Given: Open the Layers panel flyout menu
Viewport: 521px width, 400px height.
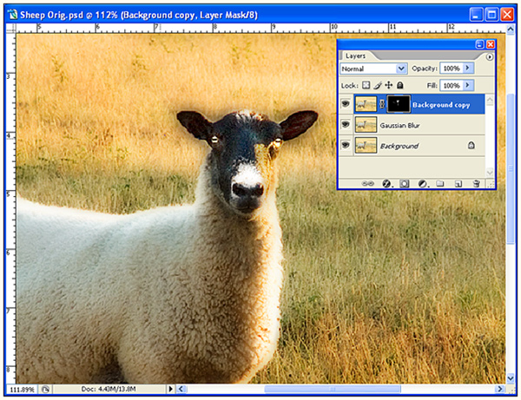Looking at the screenshot, I should [490, 57].
